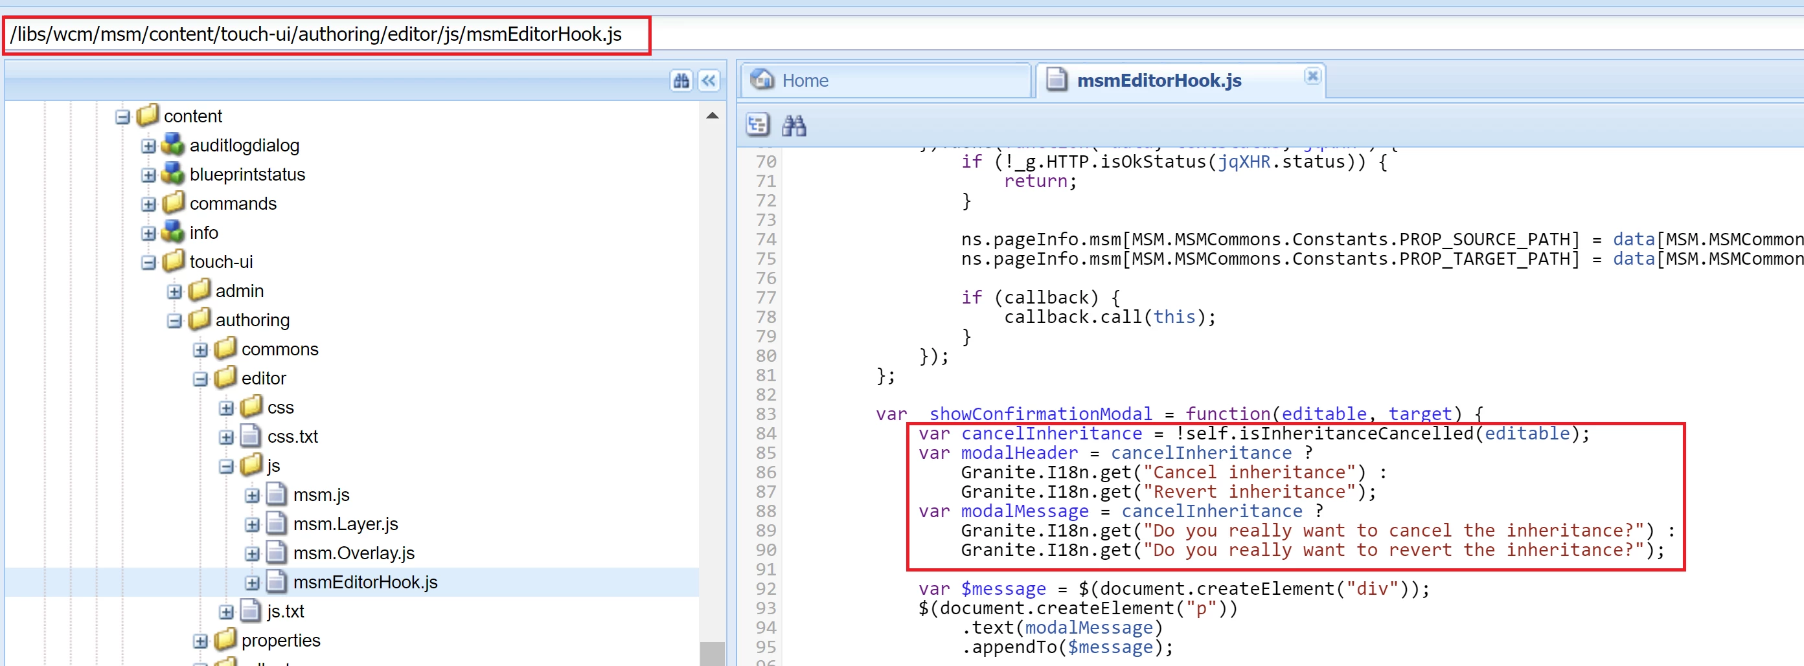This screenshot has height=666, width=1804.
Task: Click 'var $message' on line 92
Action: [x=982, y=590]
